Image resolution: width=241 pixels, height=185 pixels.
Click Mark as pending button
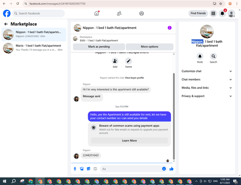(x=99, y=47)
